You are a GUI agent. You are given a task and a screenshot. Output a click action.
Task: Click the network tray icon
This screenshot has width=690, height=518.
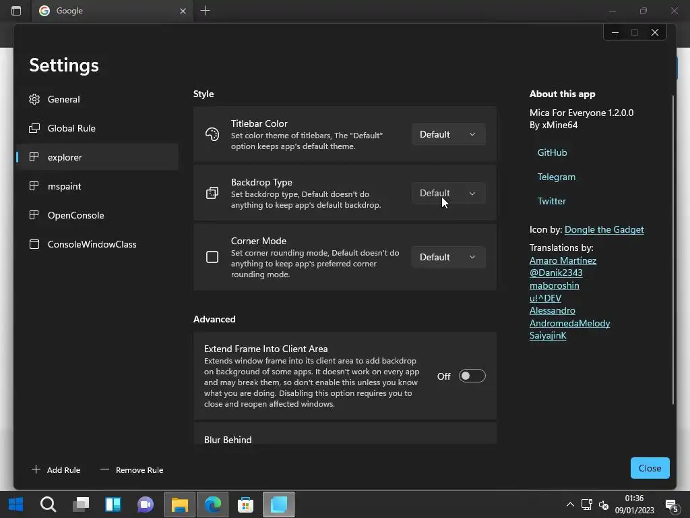click(x=587, y=505)
